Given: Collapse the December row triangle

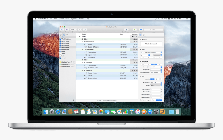Looking at the screenshot, I should tap(83, 50).
